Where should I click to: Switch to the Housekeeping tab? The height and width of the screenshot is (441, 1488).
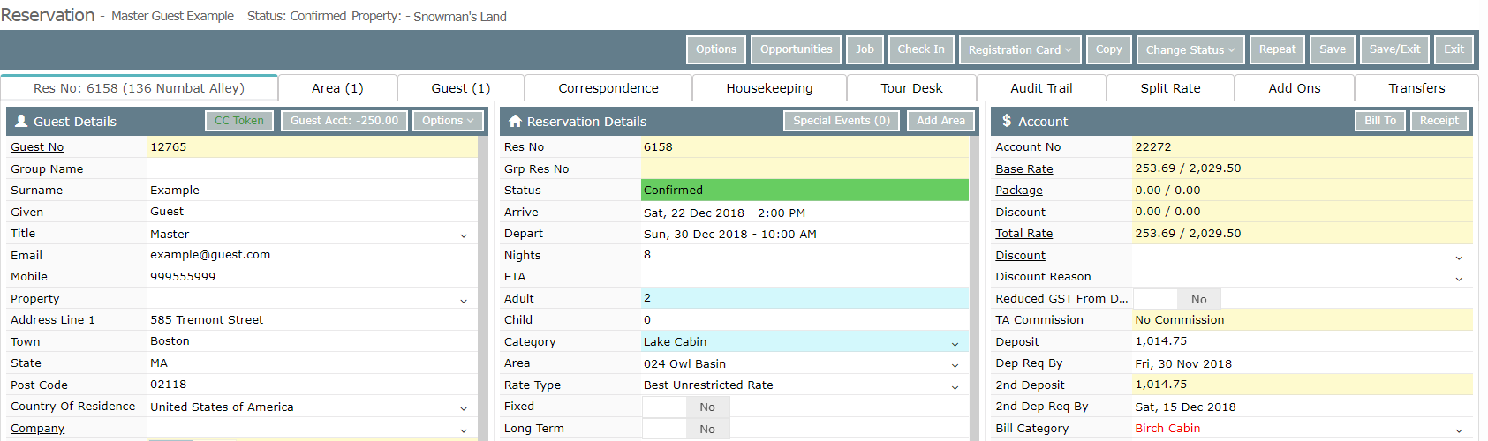click(x=769, y=88)
